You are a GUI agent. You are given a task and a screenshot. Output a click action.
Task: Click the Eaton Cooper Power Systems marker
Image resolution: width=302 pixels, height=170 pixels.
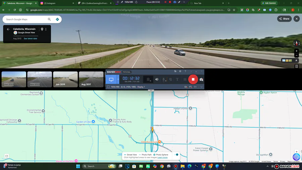211,149
